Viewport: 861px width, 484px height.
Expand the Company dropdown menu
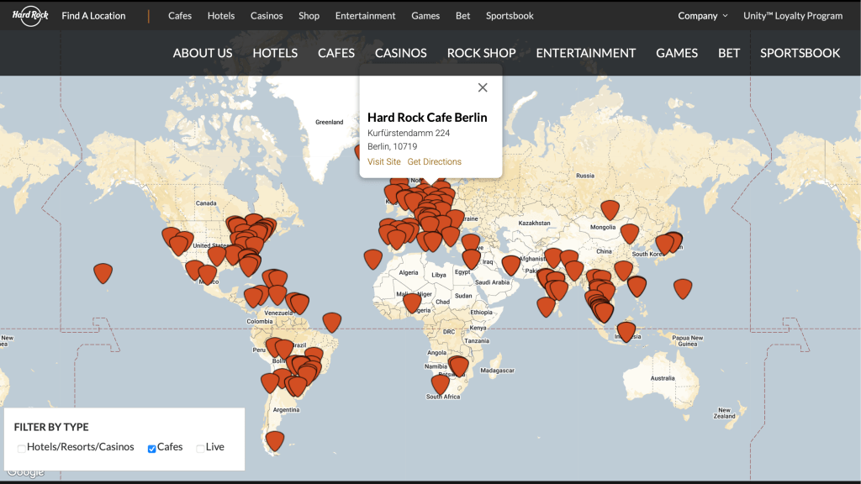[x=703, y=16]
